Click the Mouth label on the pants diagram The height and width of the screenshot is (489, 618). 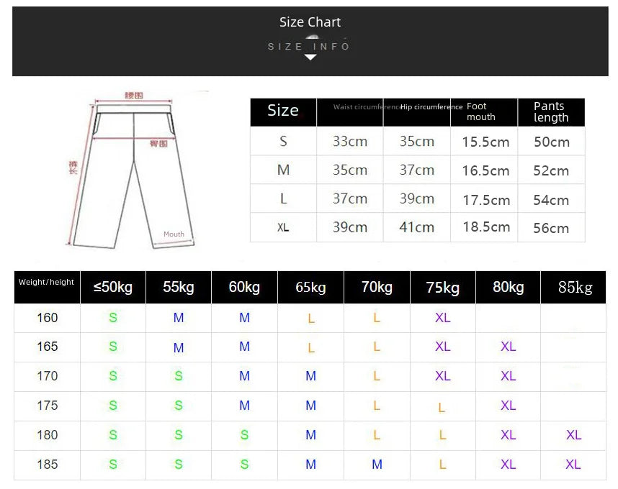[174, 234]
